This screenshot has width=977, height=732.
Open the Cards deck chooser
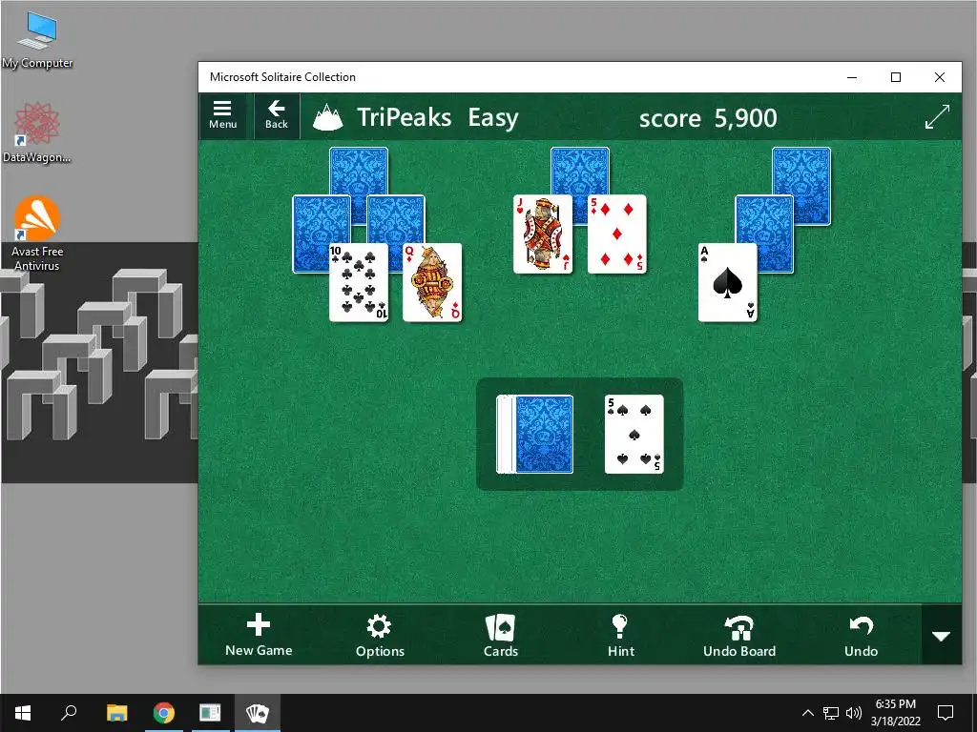click(x=500, y=636)
